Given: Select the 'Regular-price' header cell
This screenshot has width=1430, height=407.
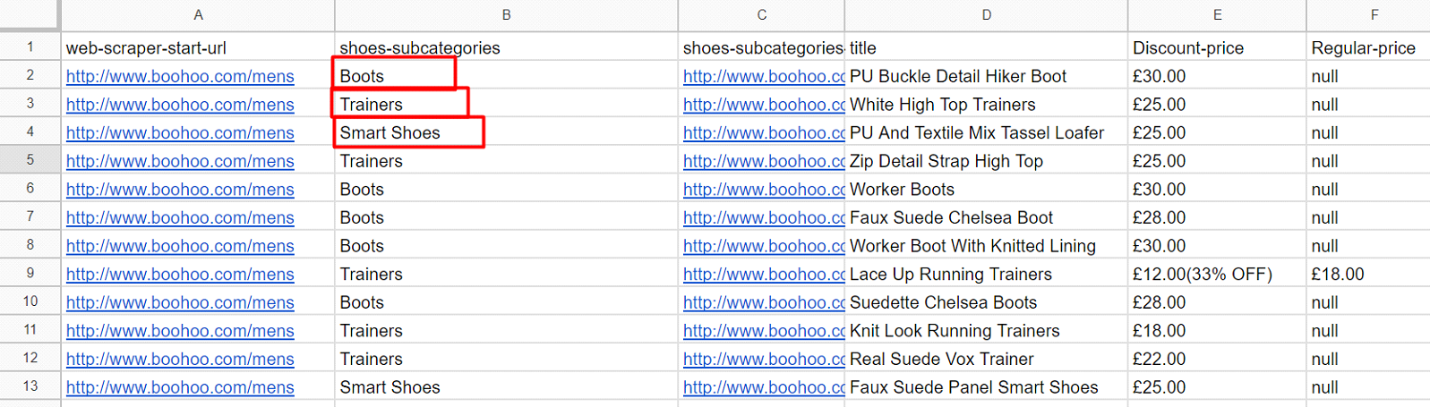Looking at the screenshot, I should [1363, 48].
